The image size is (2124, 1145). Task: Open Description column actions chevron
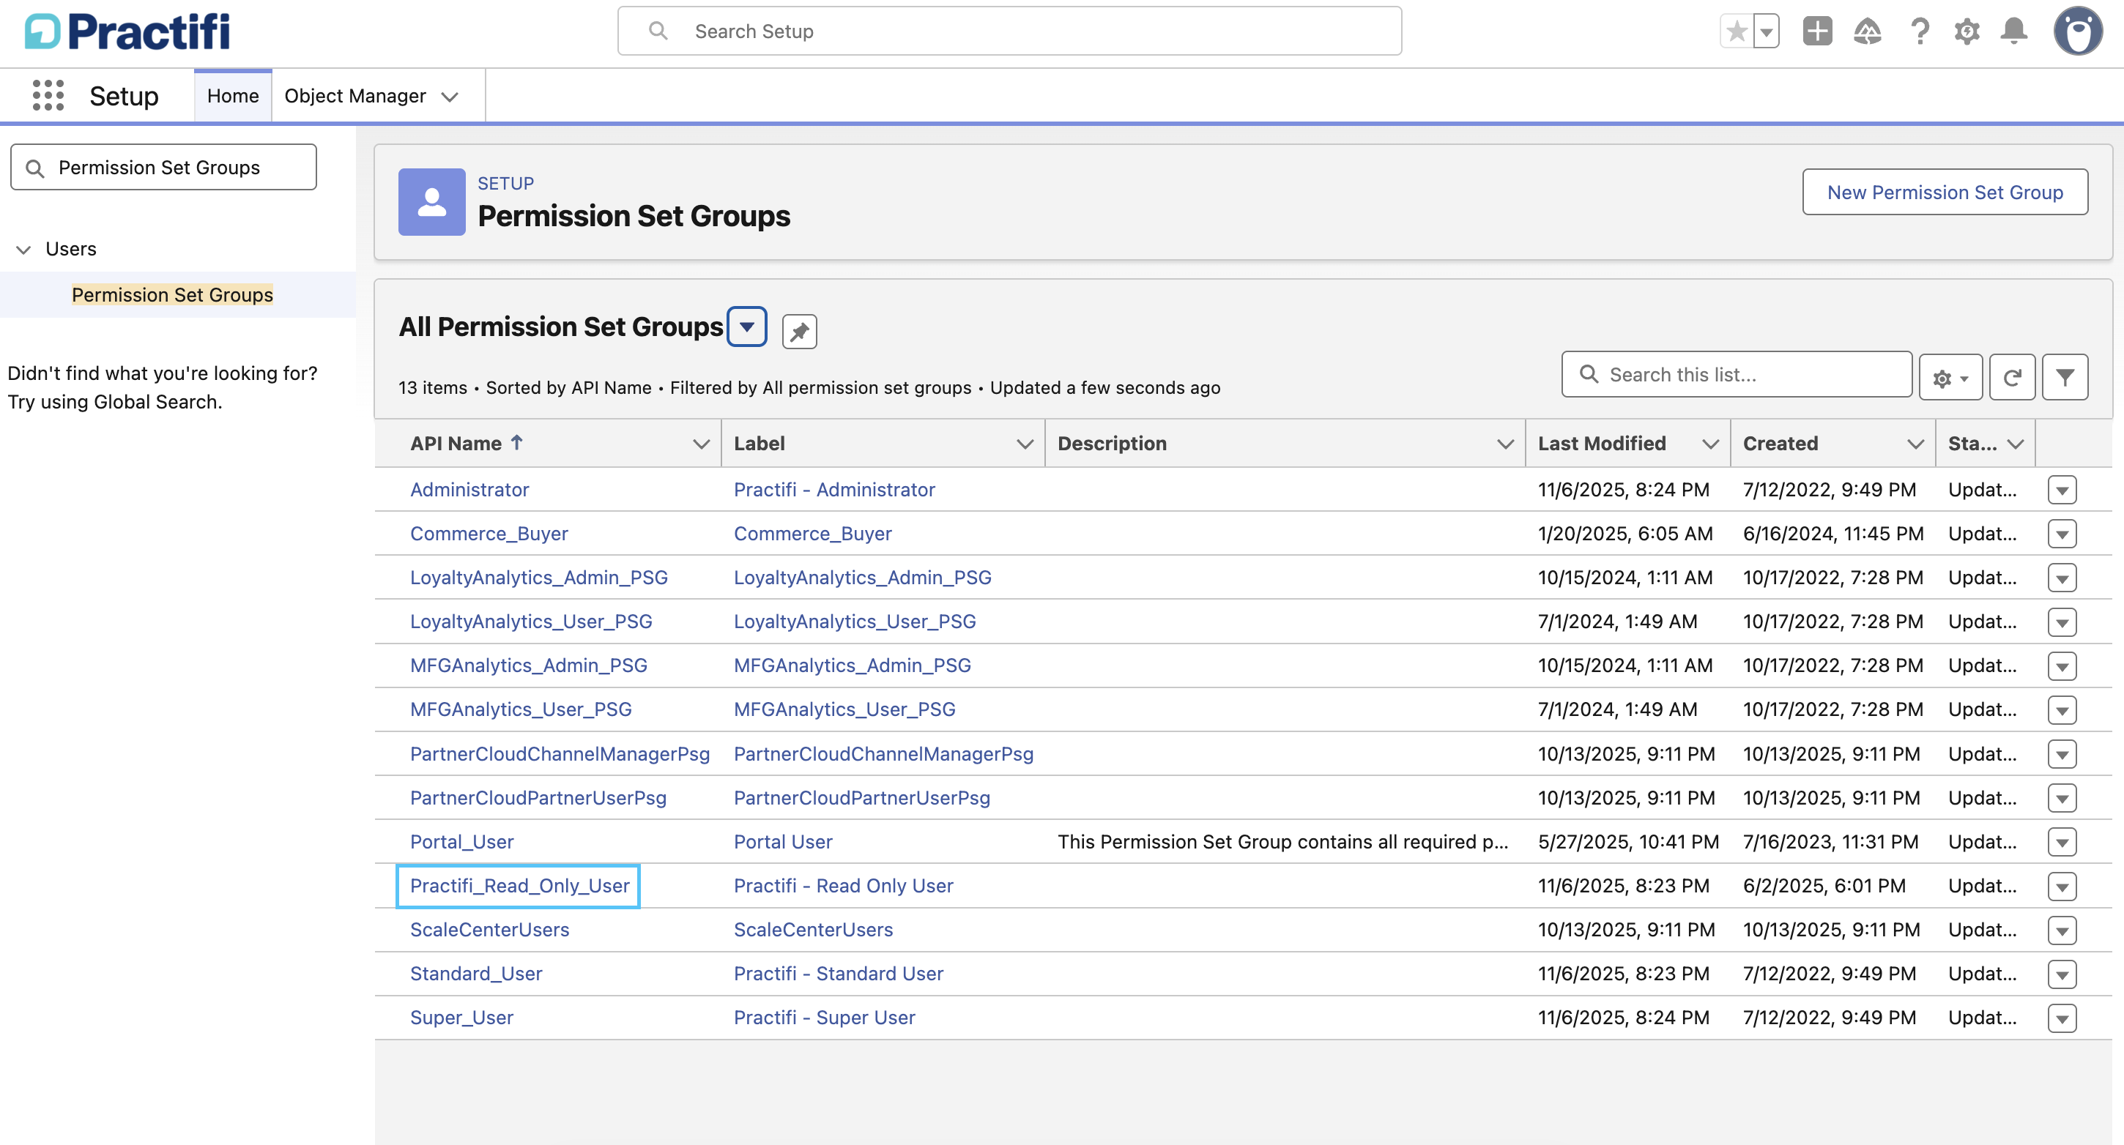[1506, 444]
